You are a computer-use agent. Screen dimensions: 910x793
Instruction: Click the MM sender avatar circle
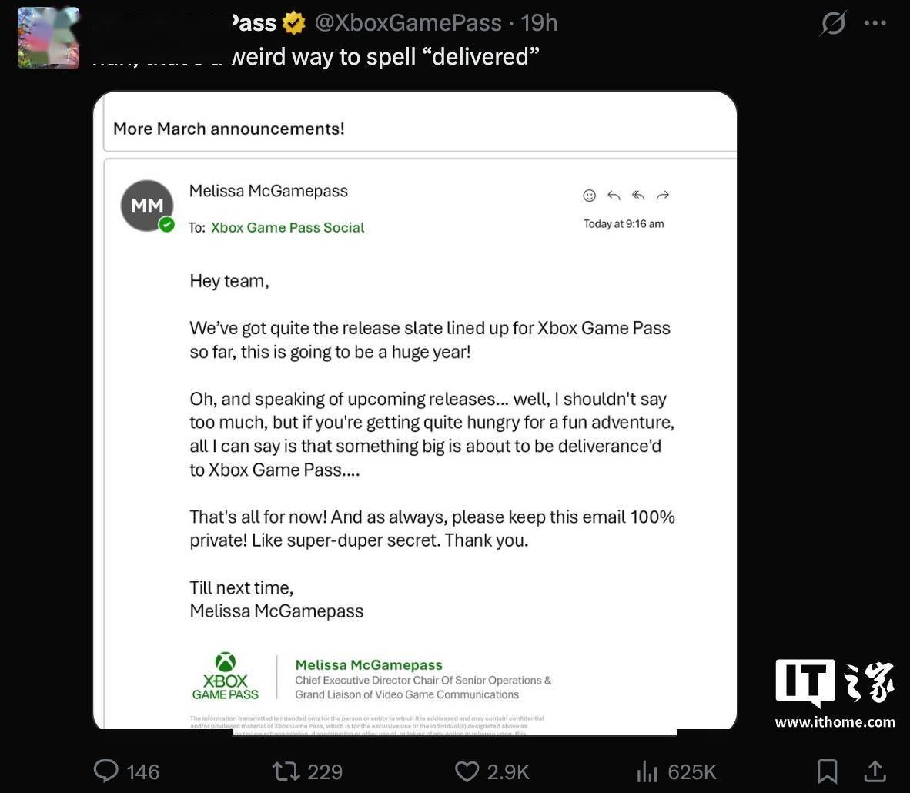[x=147, y=206]
